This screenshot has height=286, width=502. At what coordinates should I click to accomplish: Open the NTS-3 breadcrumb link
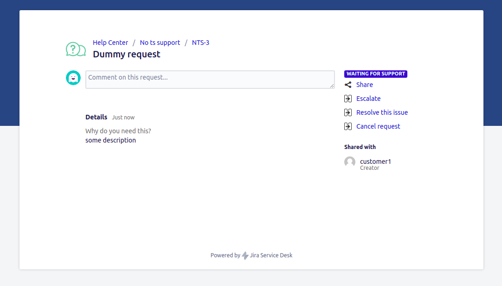201,43
